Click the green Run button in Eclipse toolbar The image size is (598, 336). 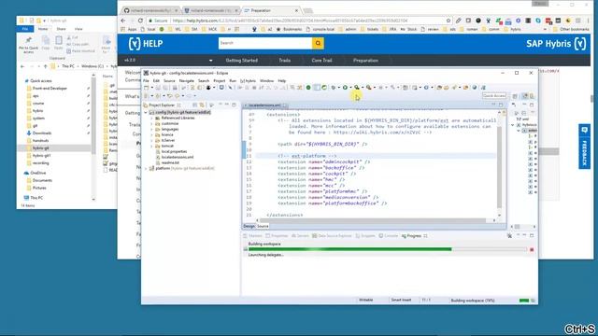(345, 88)
